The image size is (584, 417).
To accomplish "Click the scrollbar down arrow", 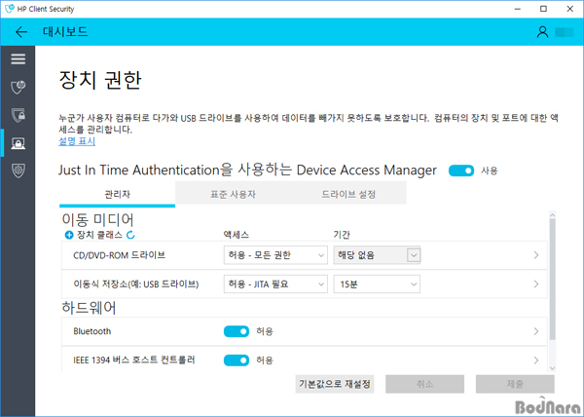I will [552, 368].
